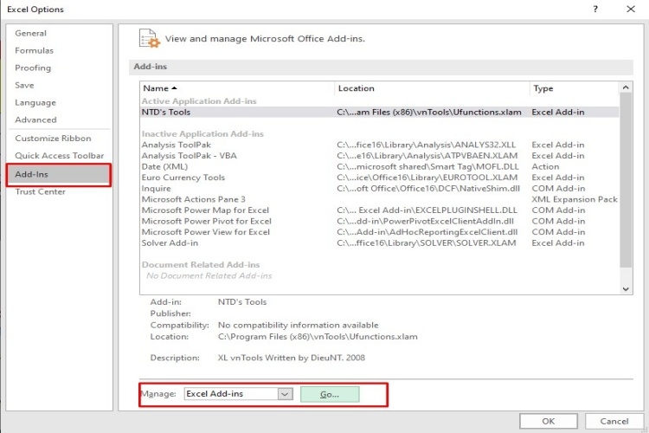Close the Excel Options dialog
This screenshot has height=433, width=649.
(630, 10)
